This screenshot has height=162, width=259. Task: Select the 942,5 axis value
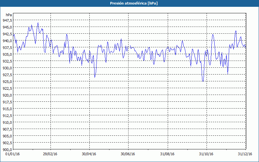point(7,34)
